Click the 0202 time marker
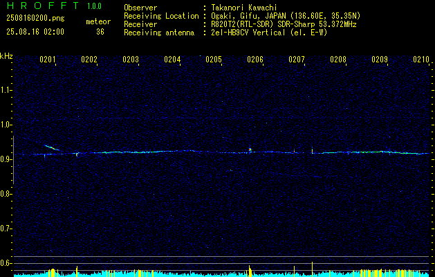 coord(89,60)
